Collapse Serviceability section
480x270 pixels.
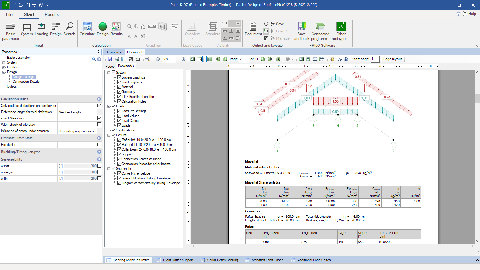(99, 159)
